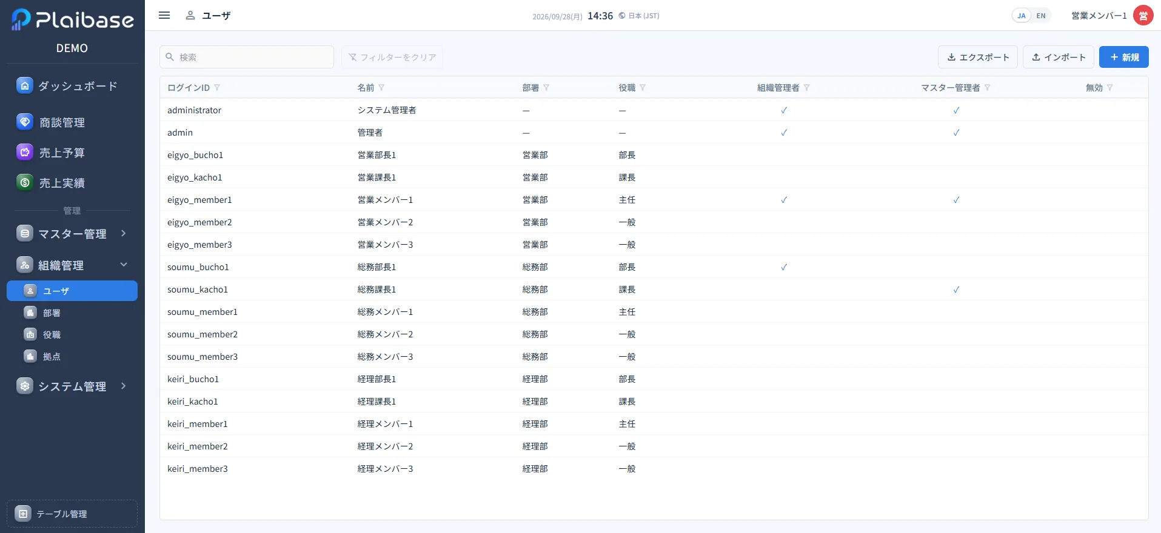Click 組織管理者 checkmark for eigyo_member1

tap(784, 200)
